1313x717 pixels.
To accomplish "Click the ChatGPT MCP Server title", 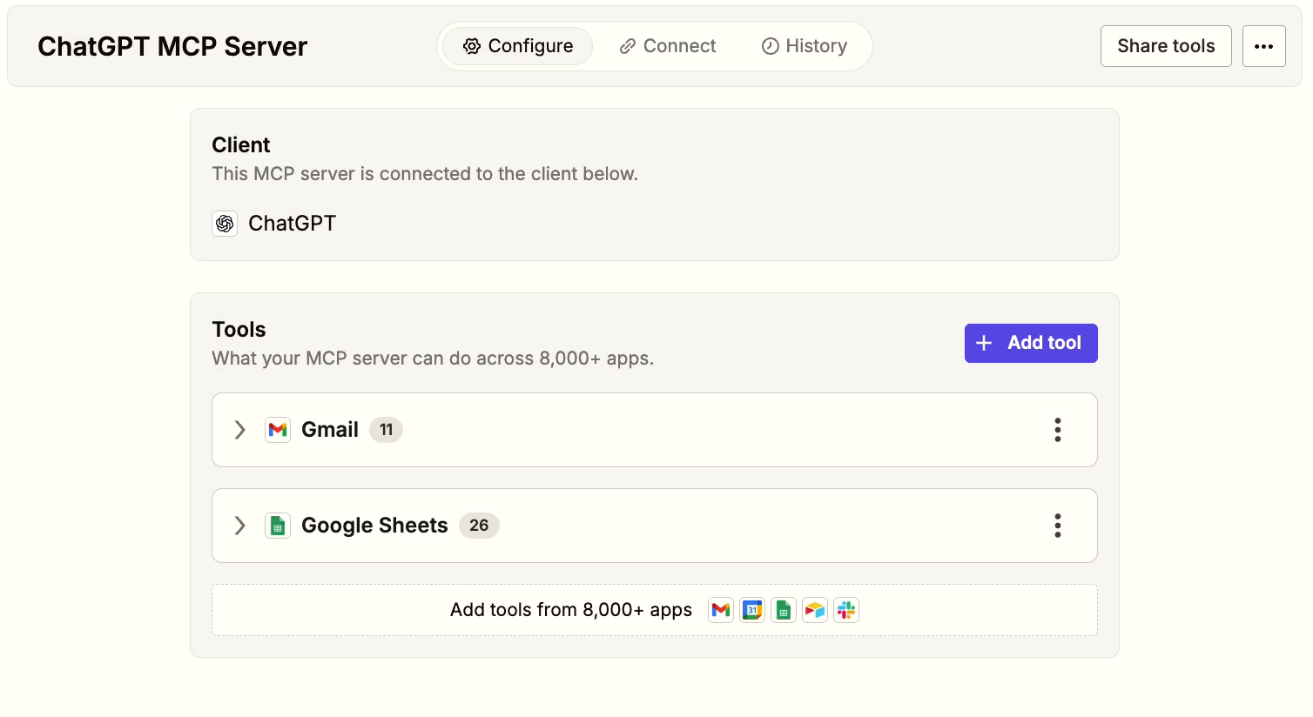I will (x=172, y=46).
